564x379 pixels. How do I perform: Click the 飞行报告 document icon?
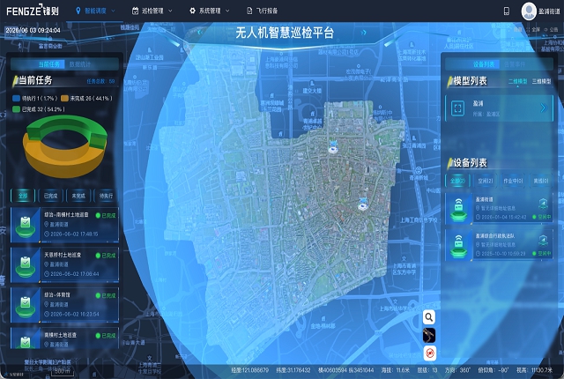point(249,11)
